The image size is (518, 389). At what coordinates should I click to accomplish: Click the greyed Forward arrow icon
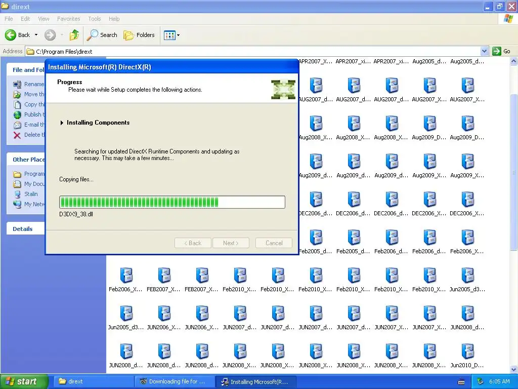pos(50,35)
